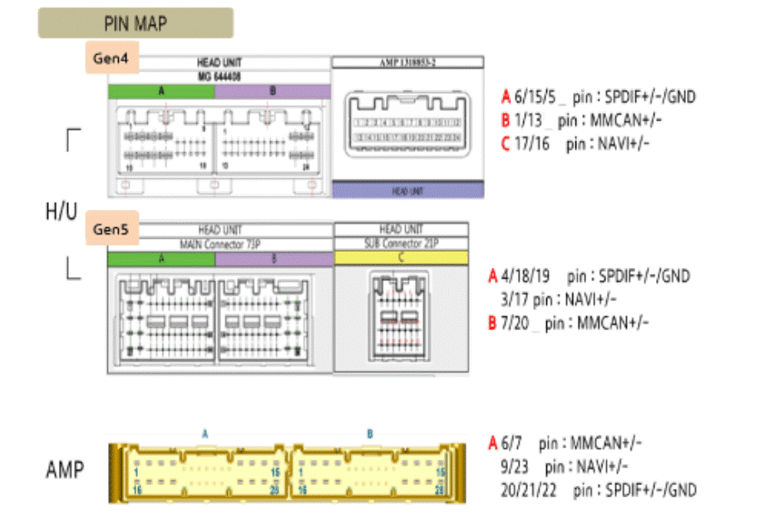Click the "A 6/7 pin : MMCAN+/-" line
Viewport: 765px width, 529px height.
[x=565, y=443]
